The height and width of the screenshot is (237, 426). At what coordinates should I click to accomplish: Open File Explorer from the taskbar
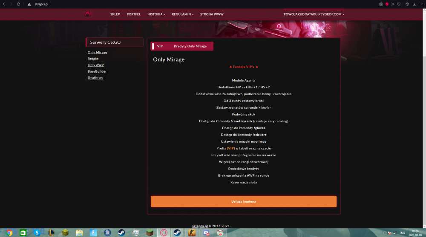pyautogui.click(x=79, y=233)
